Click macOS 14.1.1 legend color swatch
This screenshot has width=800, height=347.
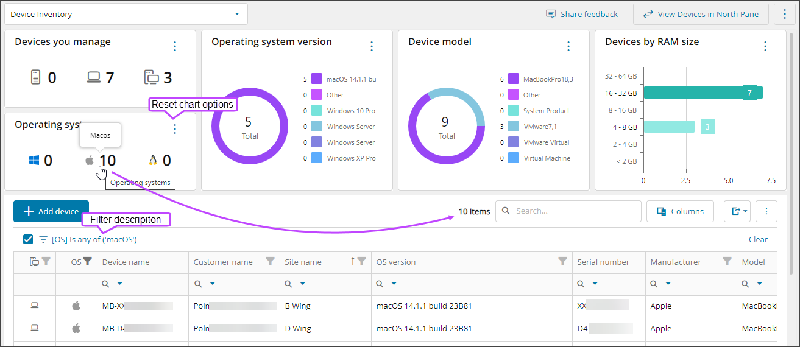click(316, 79)
